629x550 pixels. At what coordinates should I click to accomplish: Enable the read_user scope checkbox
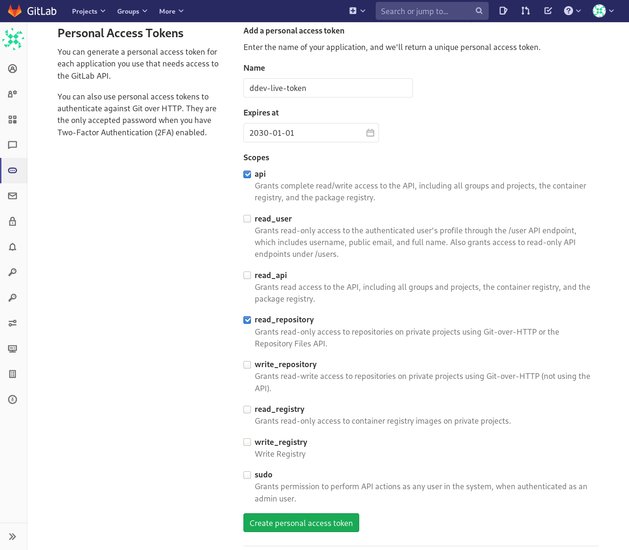pyautogui.click(x=247, y=219)
